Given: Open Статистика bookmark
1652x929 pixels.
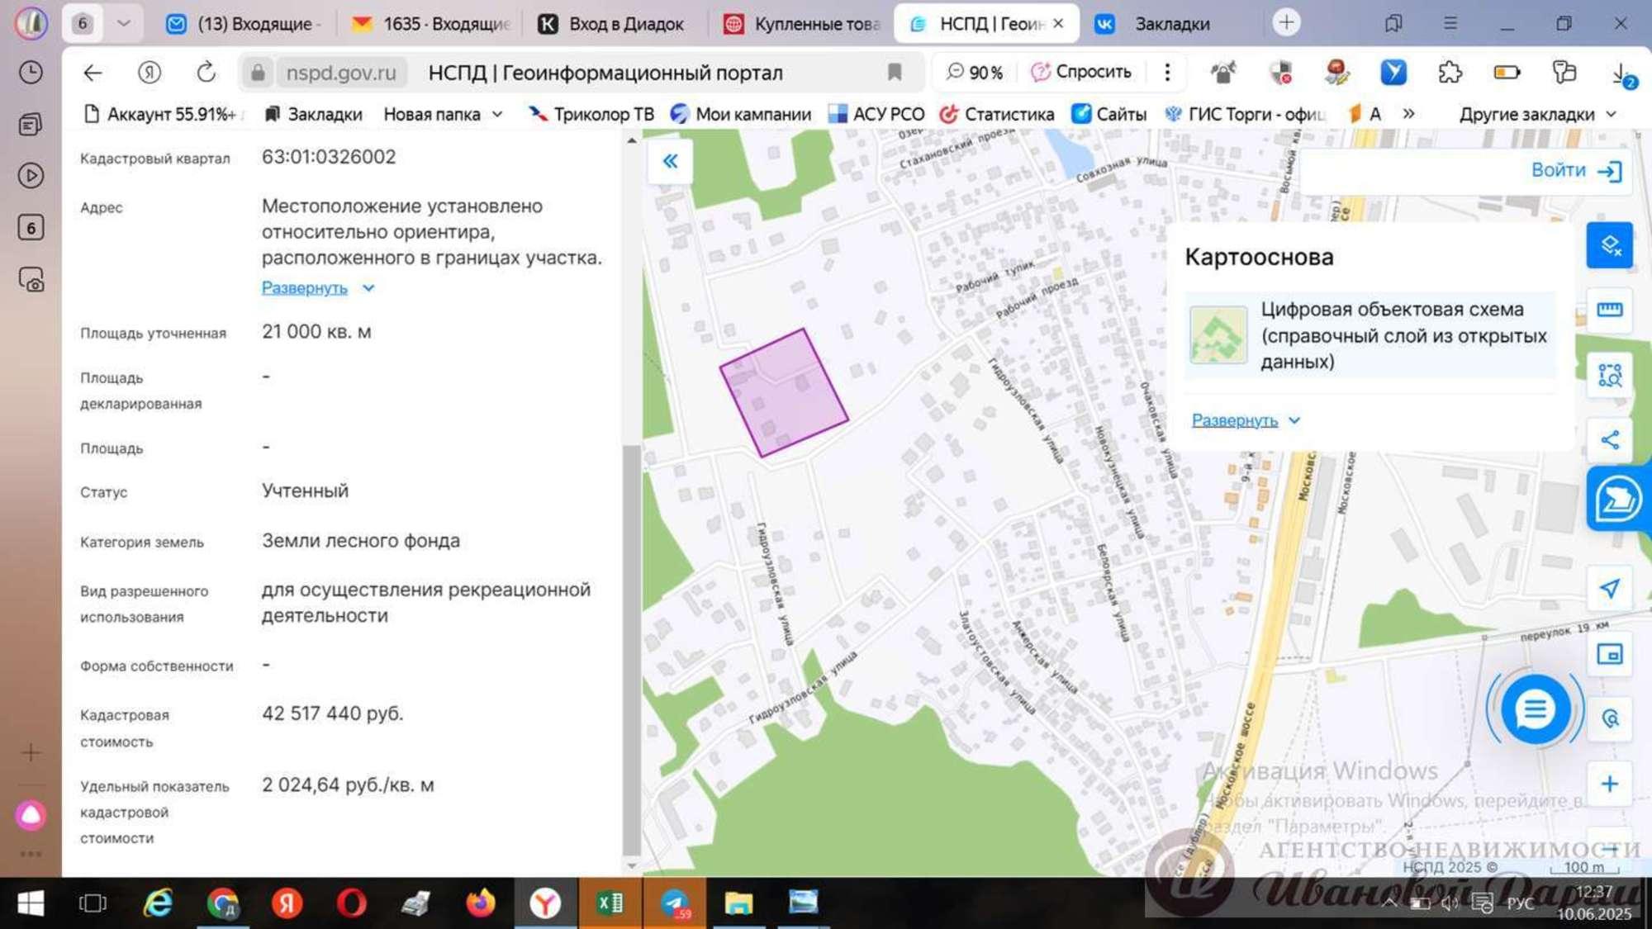Looking at the screenshot, I should click(x=997, y=114).
